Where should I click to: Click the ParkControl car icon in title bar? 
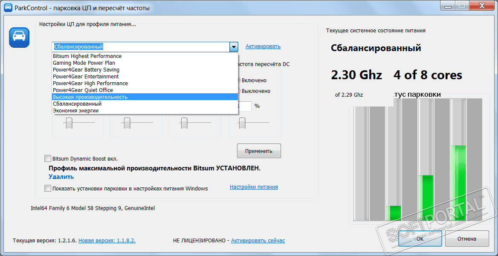coord(8,7)
